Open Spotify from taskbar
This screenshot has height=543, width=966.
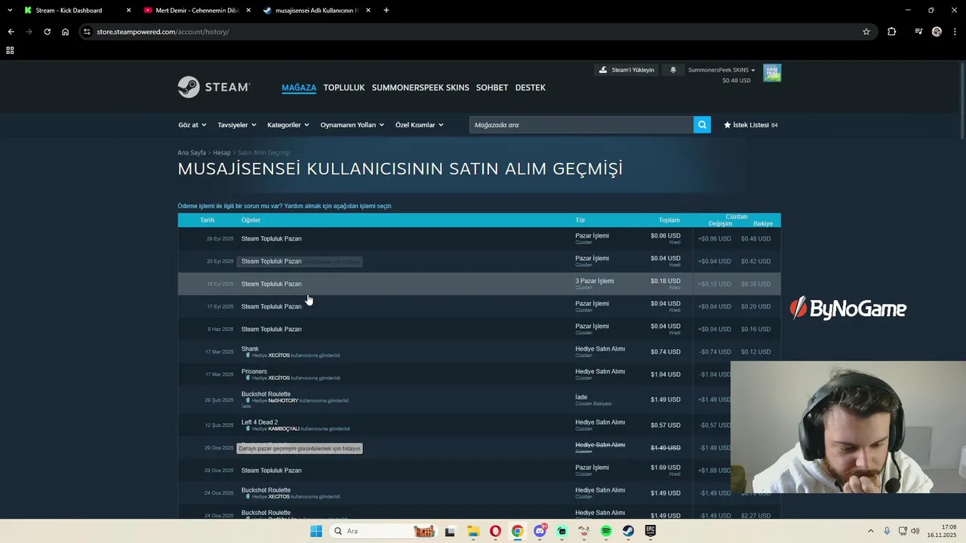point(606,531)
